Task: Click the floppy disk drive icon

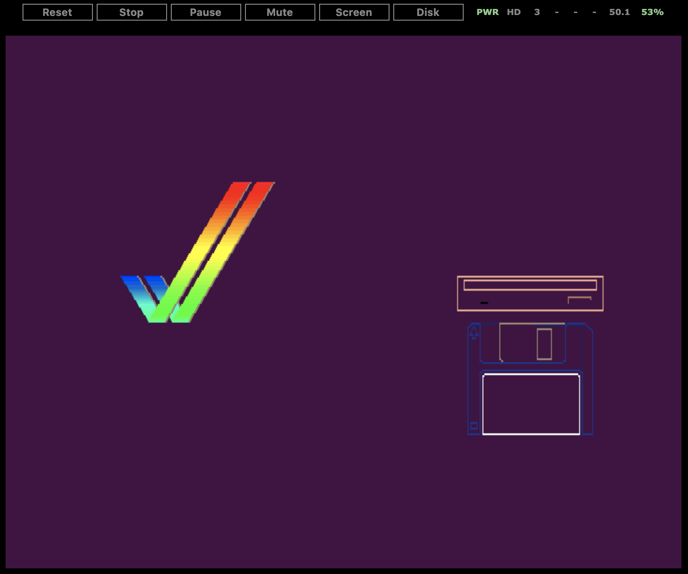Action: tap(530, 294)
